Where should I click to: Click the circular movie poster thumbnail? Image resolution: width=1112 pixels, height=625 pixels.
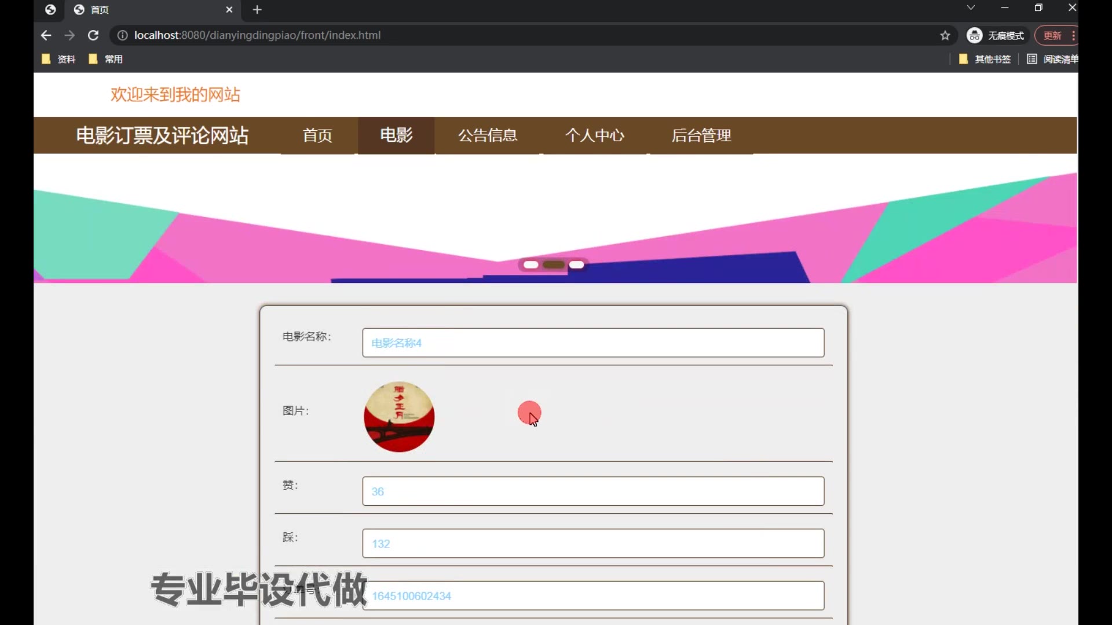pos(399,417)
